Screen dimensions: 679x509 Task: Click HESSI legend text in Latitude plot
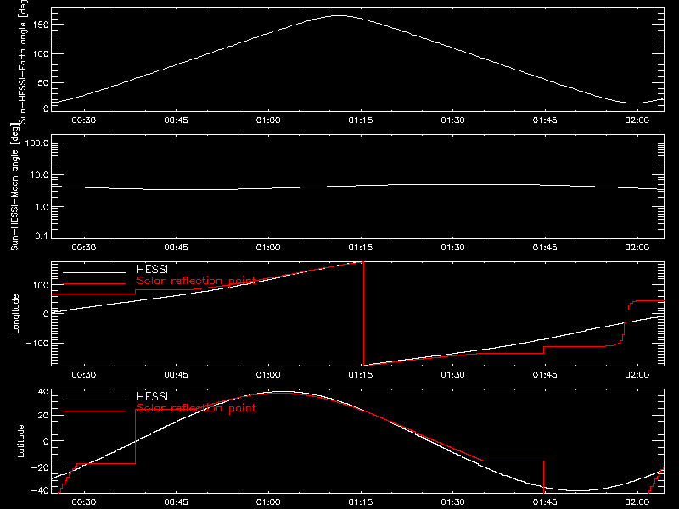click(x=152, y=397)
